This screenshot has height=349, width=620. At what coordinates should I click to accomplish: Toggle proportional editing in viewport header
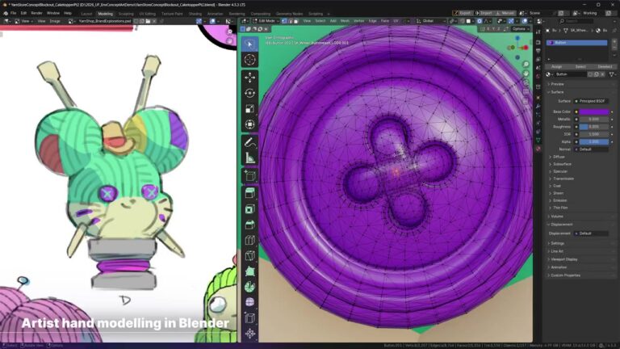click(x=480, y=21)
